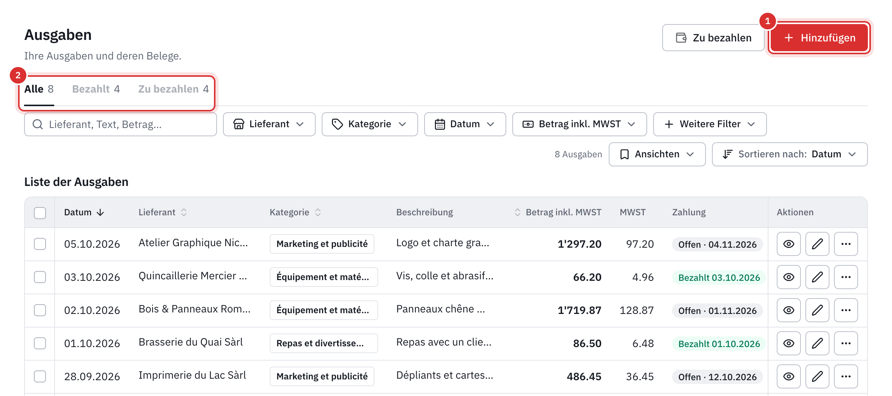Open the Weitere Filter dropdown

coord(710,124)
